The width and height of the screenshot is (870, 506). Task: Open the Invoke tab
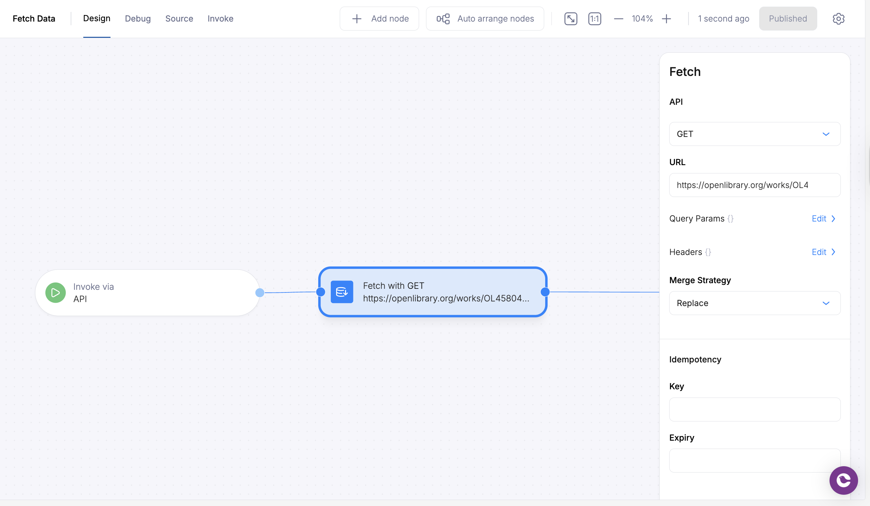click(x=221, y=19)
